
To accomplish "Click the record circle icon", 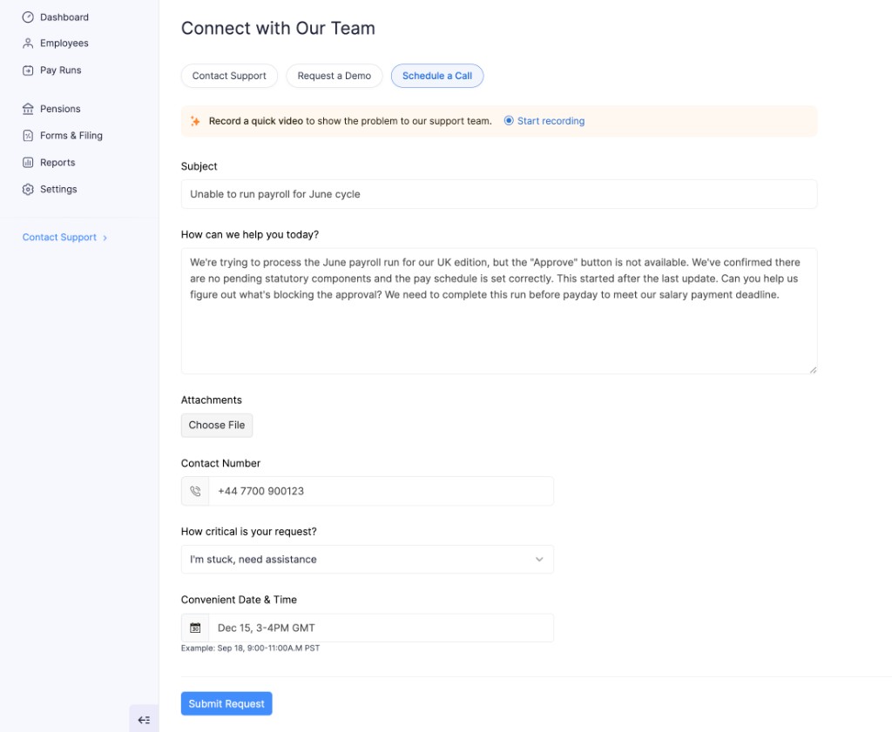I will (509, 120).
